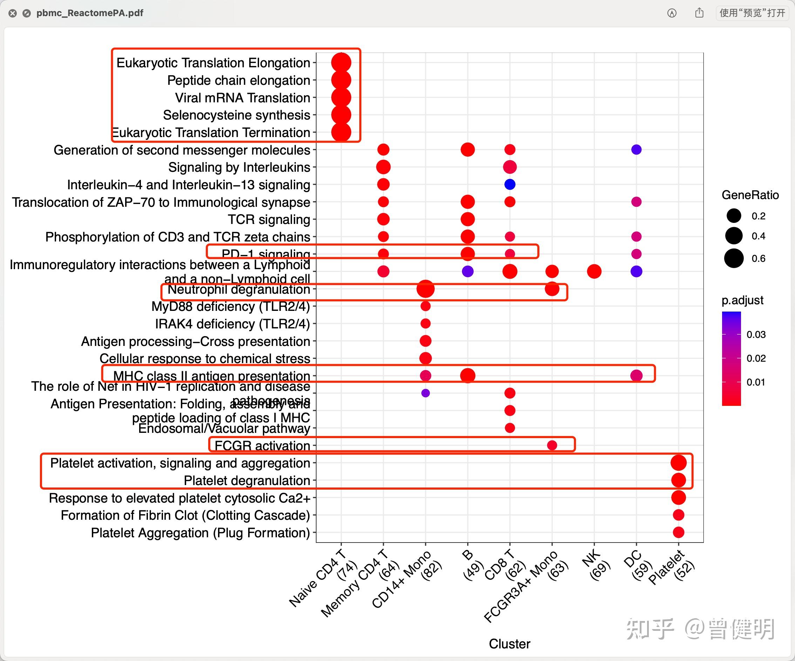Click the blue CD8 T Interleukin-4 dot
Viewport: 795px width, 661px height.
[x=510, y=184]
